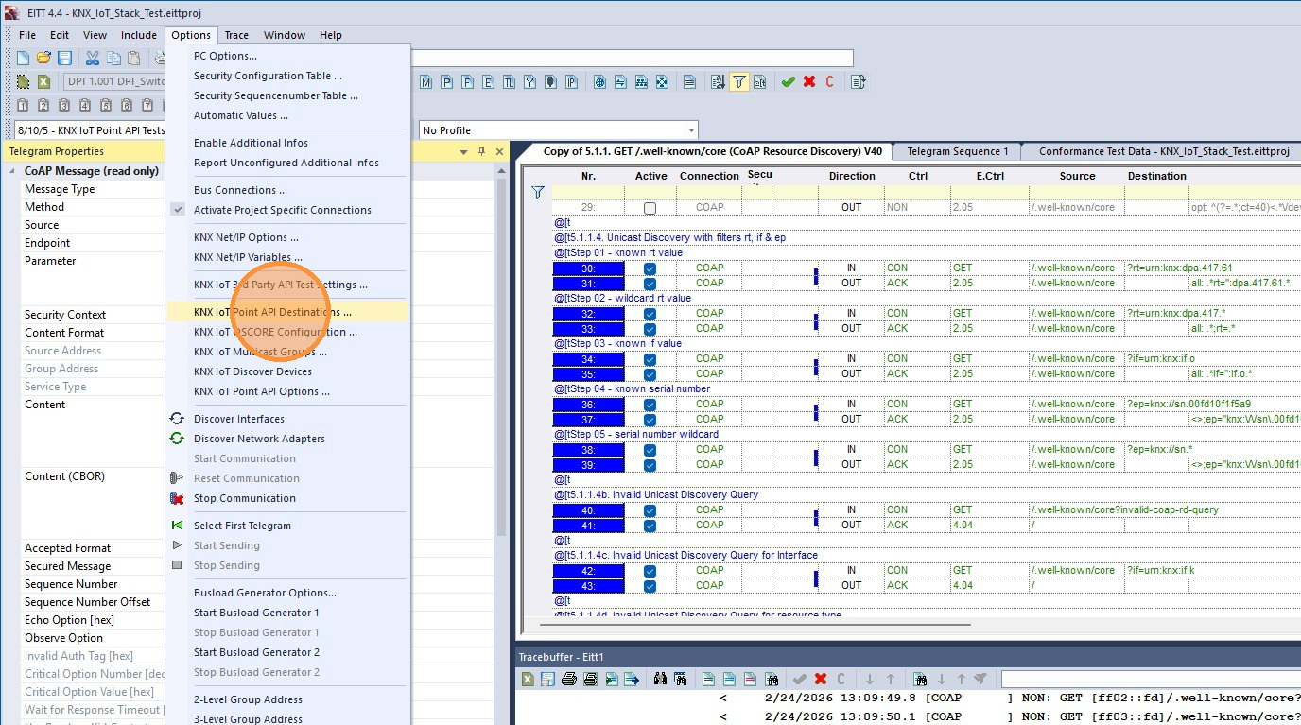The image size is (1301, 725).
Task: Open the Telegram Properties panel dropdown arrow
Action: 463,151
